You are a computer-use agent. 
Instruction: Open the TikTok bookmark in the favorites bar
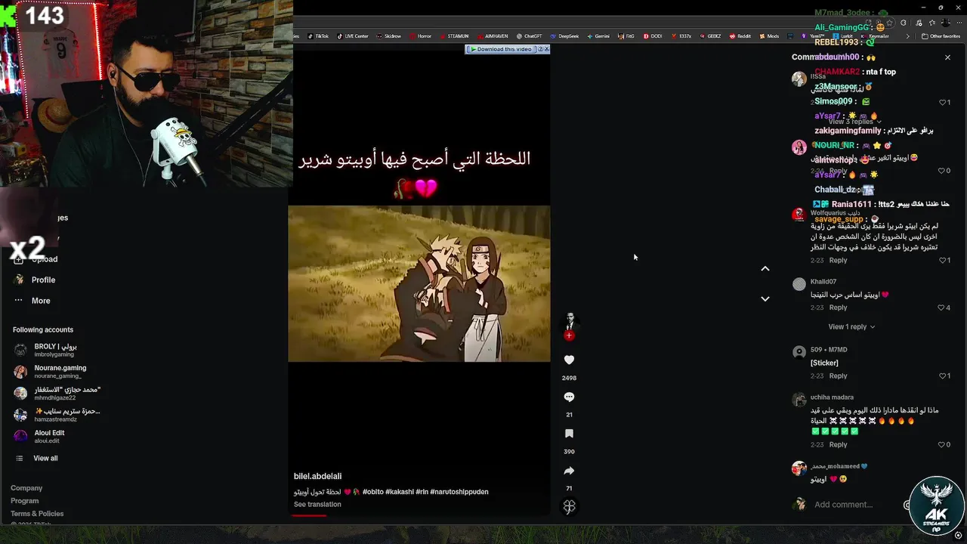click(318, 36)
